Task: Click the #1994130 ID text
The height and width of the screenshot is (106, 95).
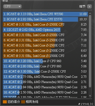Action: tap(86, 104)
